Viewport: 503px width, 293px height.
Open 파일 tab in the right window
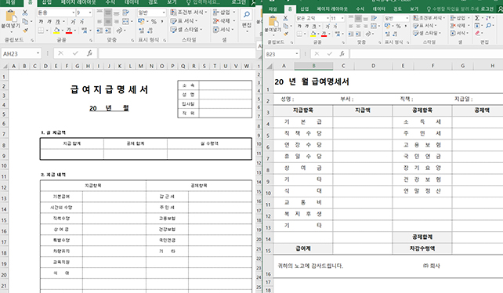coord(273,9)
